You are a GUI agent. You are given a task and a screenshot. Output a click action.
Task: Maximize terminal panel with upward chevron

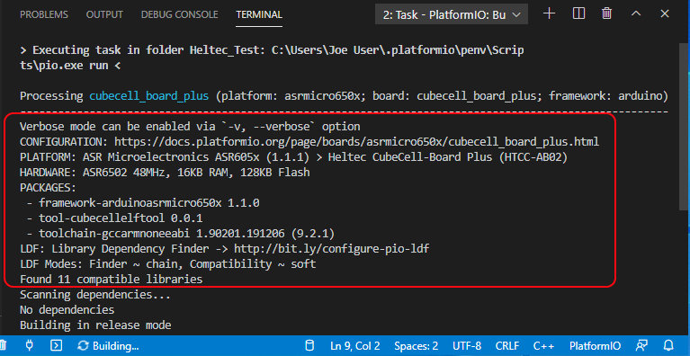[636, 13]
